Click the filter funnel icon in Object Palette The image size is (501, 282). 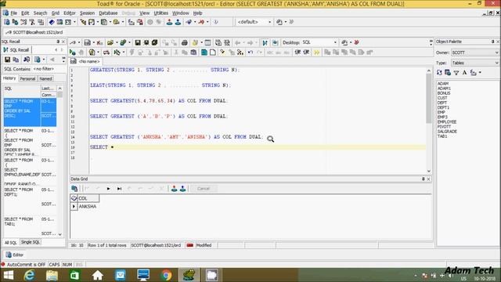[456, 73]
